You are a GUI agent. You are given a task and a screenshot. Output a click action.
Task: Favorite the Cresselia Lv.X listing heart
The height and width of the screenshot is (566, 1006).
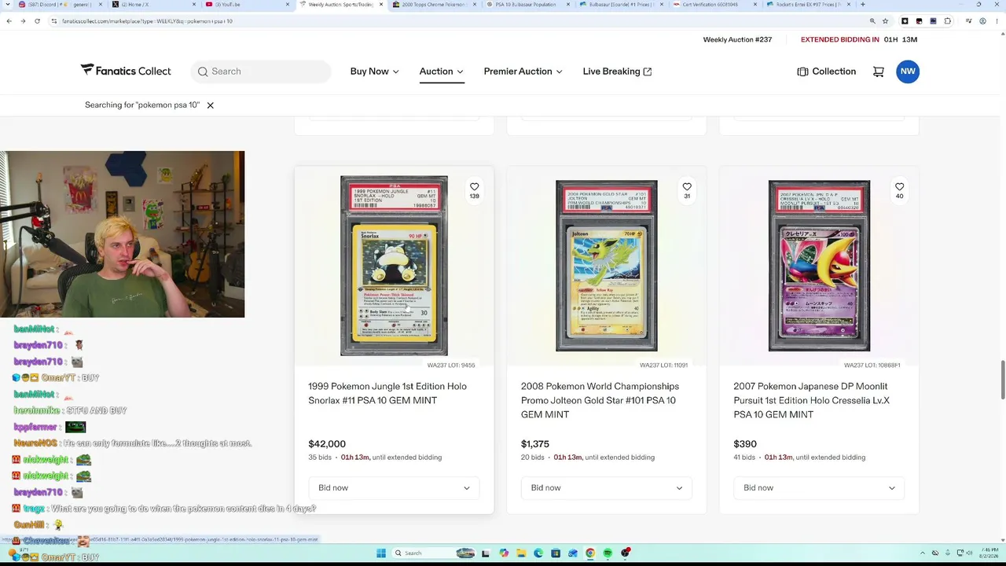[x=899, y=187]
